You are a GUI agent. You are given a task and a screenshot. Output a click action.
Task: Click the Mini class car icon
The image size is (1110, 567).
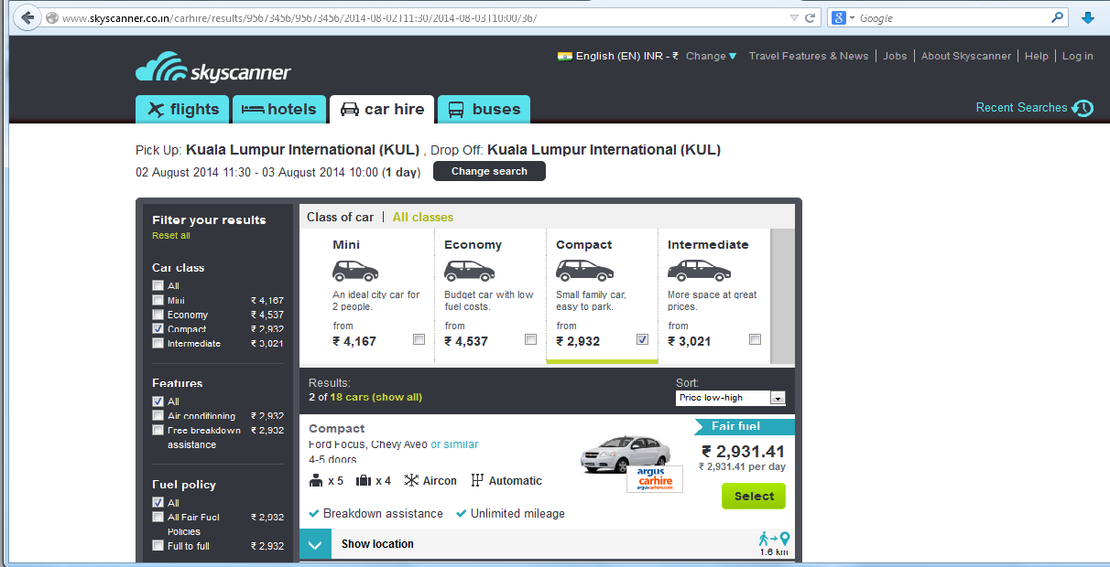pyautogui.click(x=355, y=271)
